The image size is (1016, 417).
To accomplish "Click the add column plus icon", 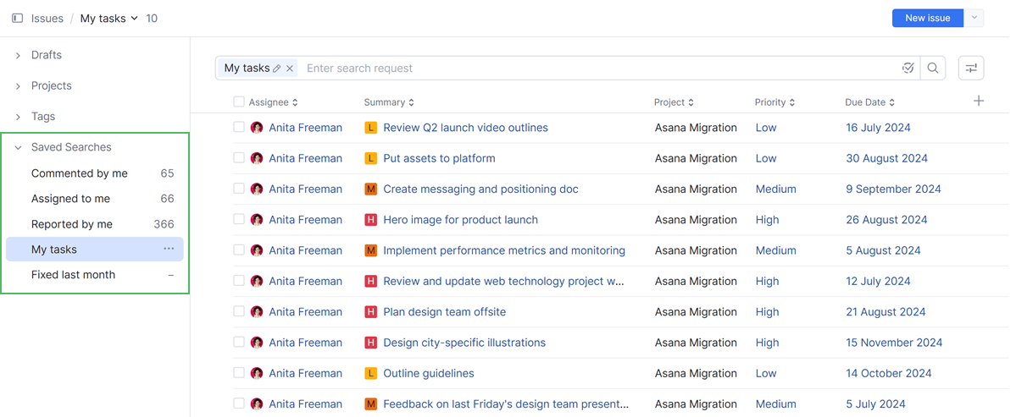I will point(979,102).
